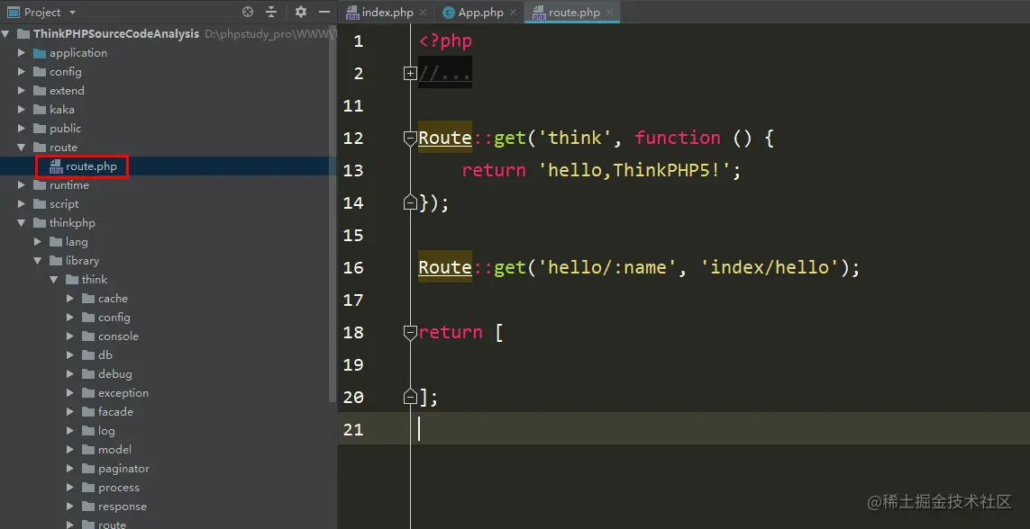Image resolution: width=1030 pixels, height=529 pixels.
Task: Expand the public folder arrow
Action: 22,129
